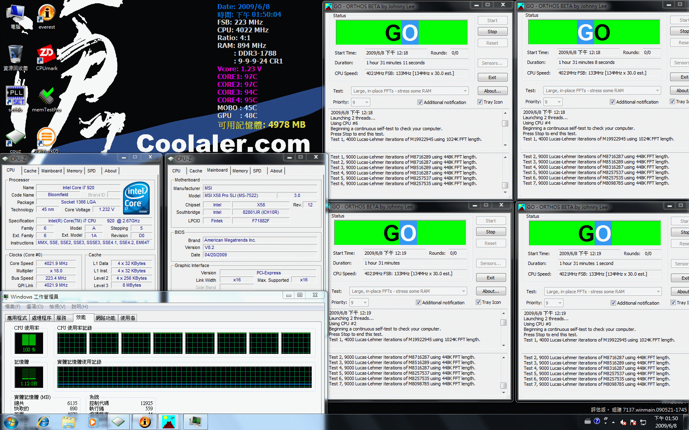Click About... in ORTHOS using CPU #6
Image resolution: width=689 pixels, height=430 pixels.
pyautogui.click(x=492, y=91)
